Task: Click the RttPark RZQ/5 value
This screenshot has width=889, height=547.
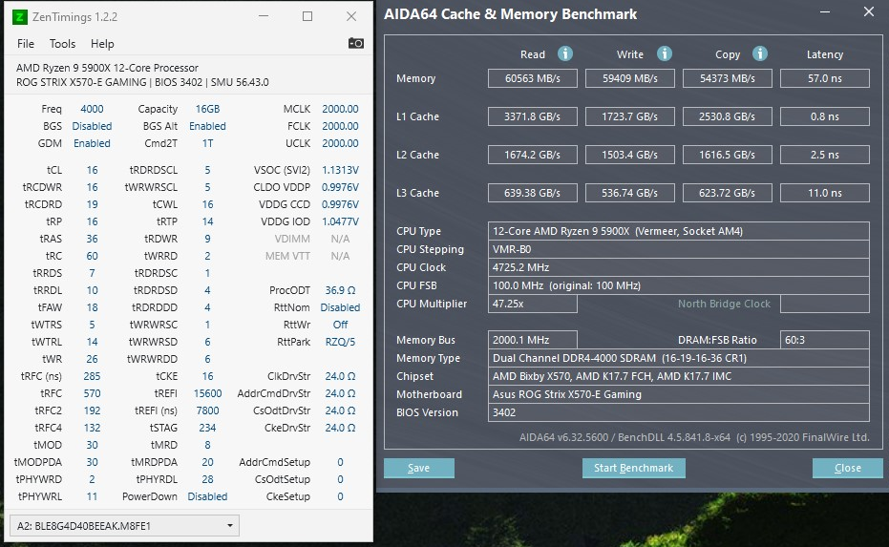Action: click(340, 341)
